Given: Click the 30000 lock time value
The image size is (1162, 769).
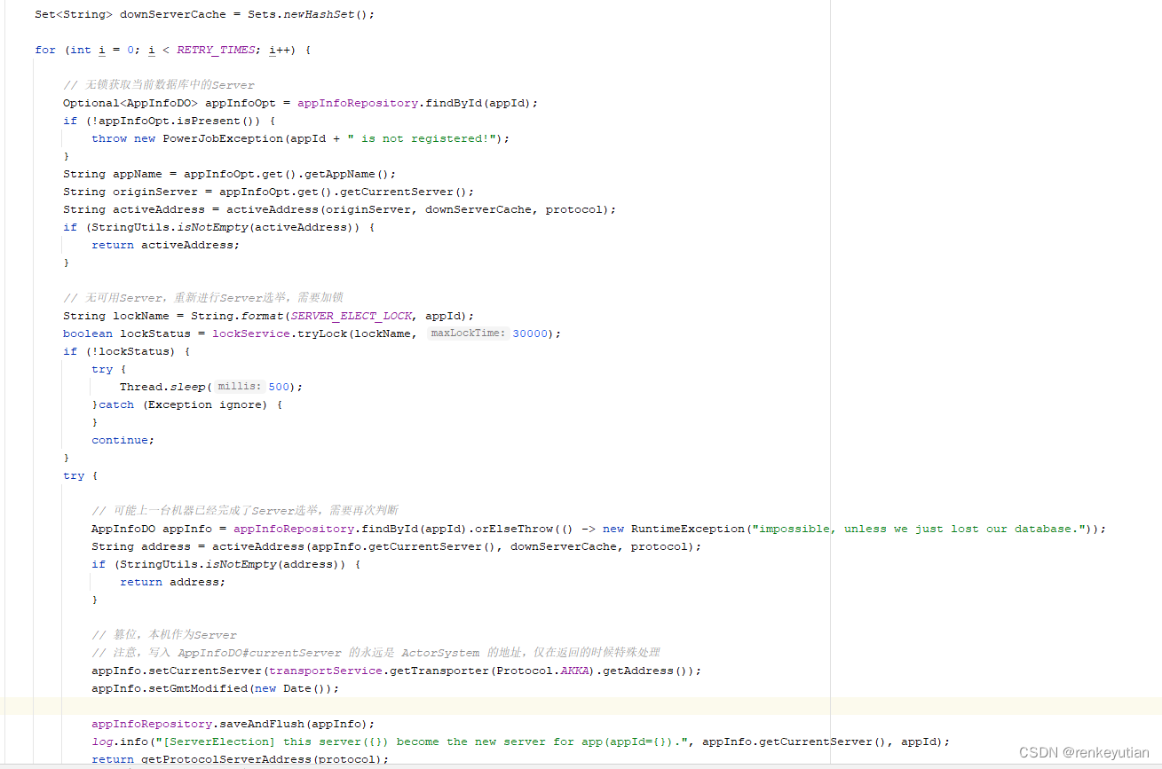Looking at the screenshot, I should pyautogui.click(x=530, y=333).
